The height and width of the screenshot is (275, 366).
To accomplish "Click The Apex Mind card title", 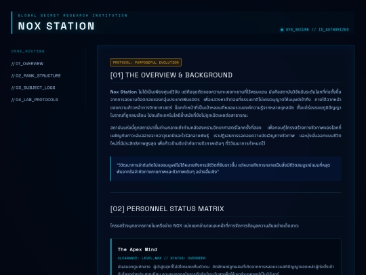I will pyautogui.click(x=137, y=249).
